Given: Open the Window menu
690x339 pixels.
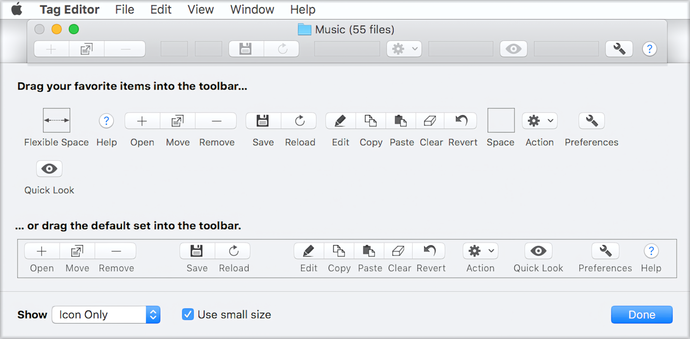Looking at the screenshot, I should (252, 9).
